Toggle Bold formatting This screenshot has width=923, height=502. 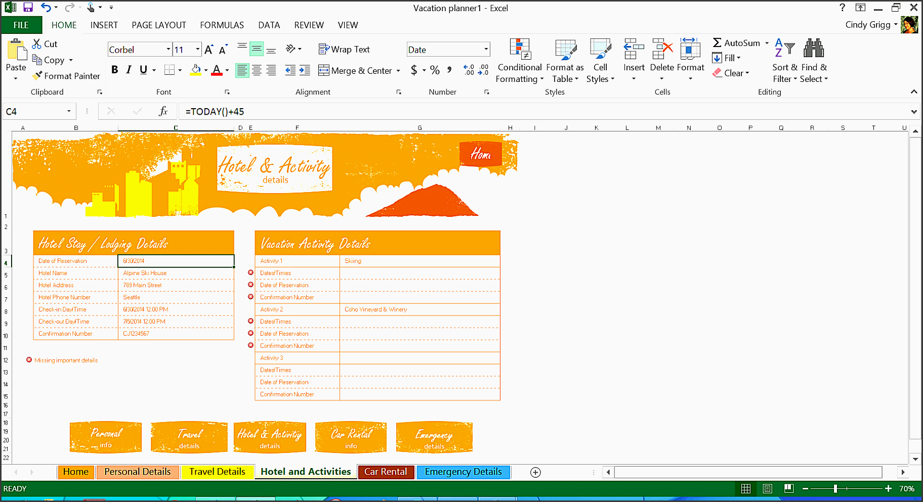point(115,70)
